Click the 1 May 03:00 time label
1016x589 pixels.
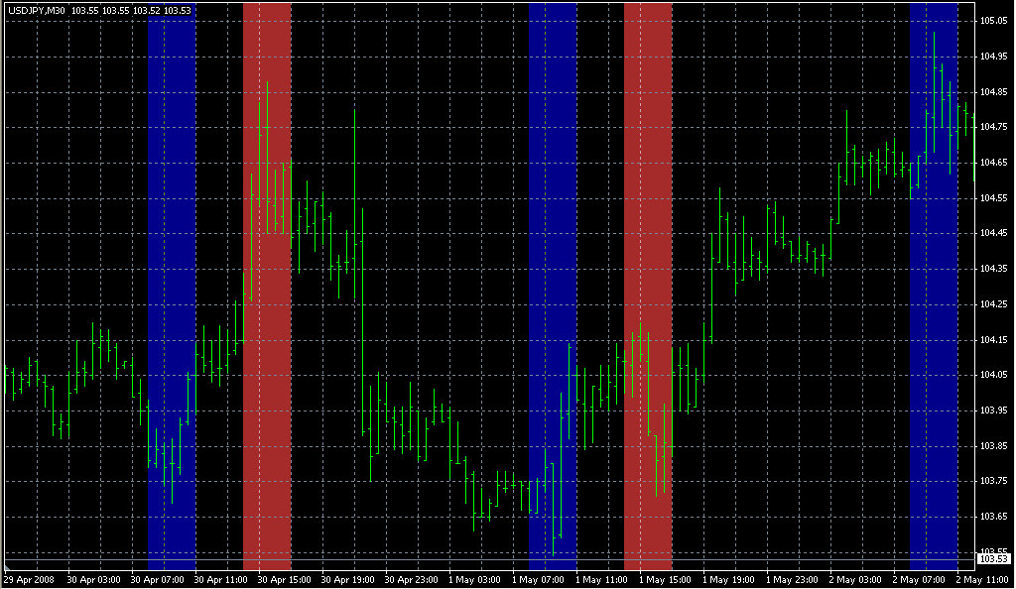[x=474, y=579]
